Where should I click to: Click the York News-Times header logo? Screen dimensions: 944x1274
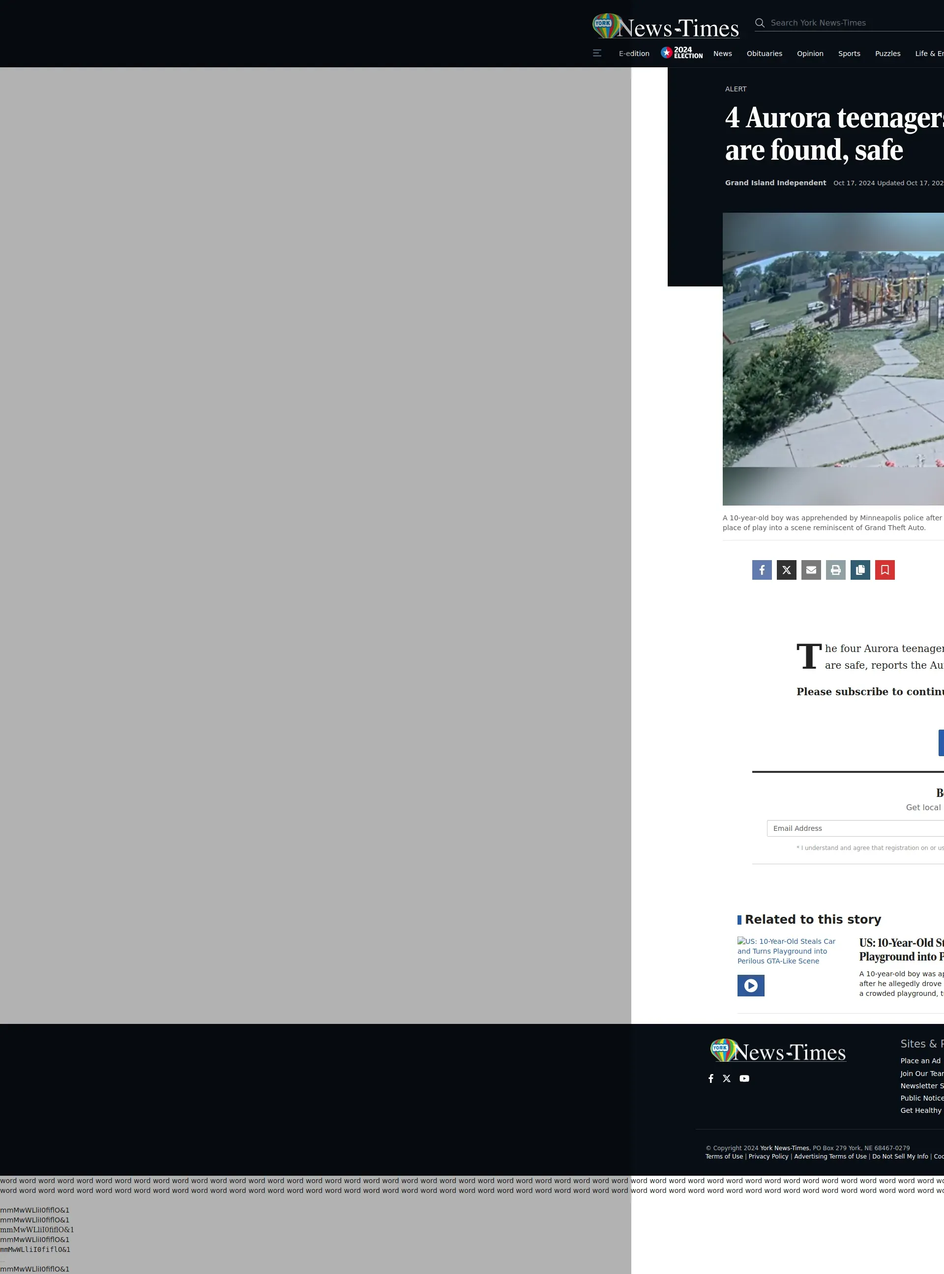point(666,26)
